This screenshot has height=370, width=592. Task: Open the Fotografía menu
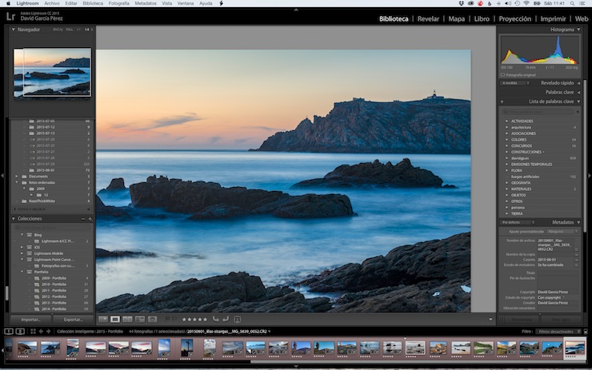118,3
